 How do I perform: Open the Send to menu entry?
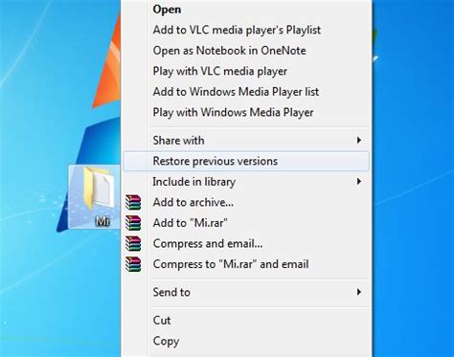246,292
